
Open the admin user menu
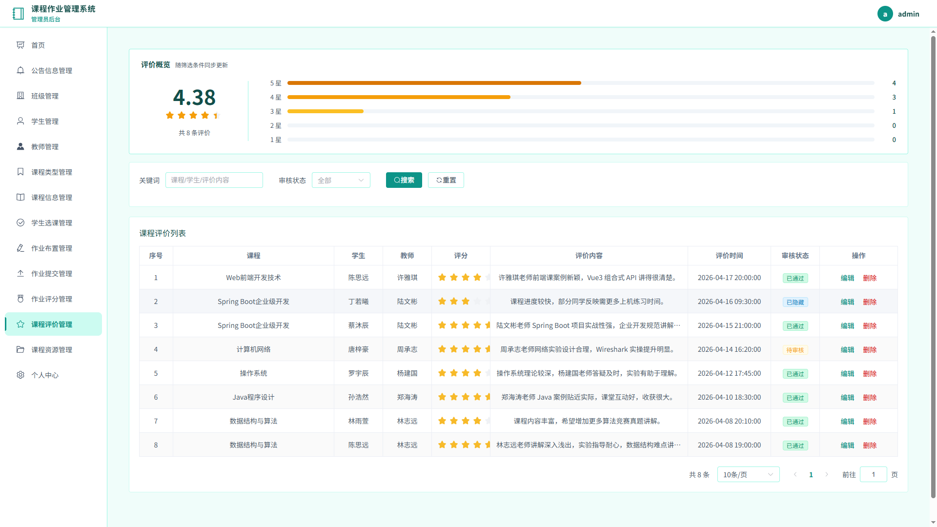pyautogui.click(x=898, y=14)
